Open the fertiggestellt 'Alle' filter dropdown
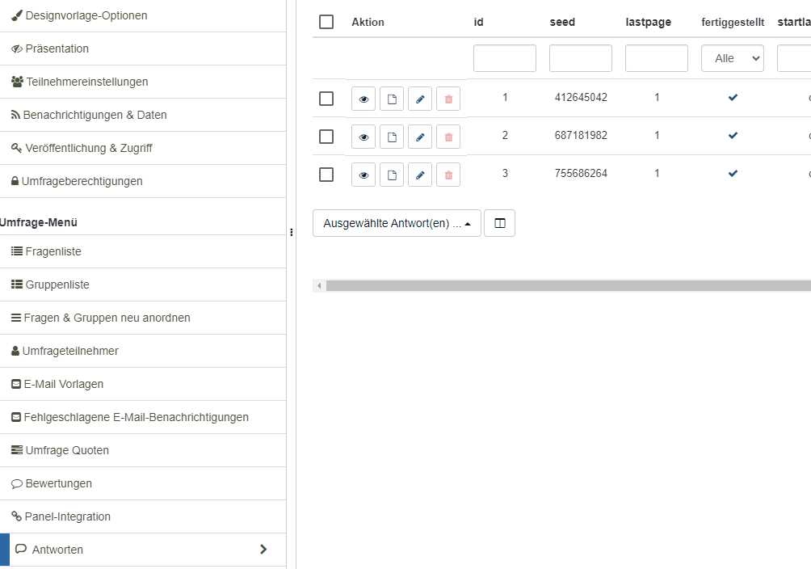This screenshot has height=569, width=811. (x=732, y=58)
